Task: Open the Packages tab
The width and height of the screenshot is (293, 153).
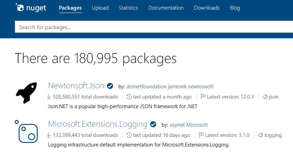Action: pos(70,8)
